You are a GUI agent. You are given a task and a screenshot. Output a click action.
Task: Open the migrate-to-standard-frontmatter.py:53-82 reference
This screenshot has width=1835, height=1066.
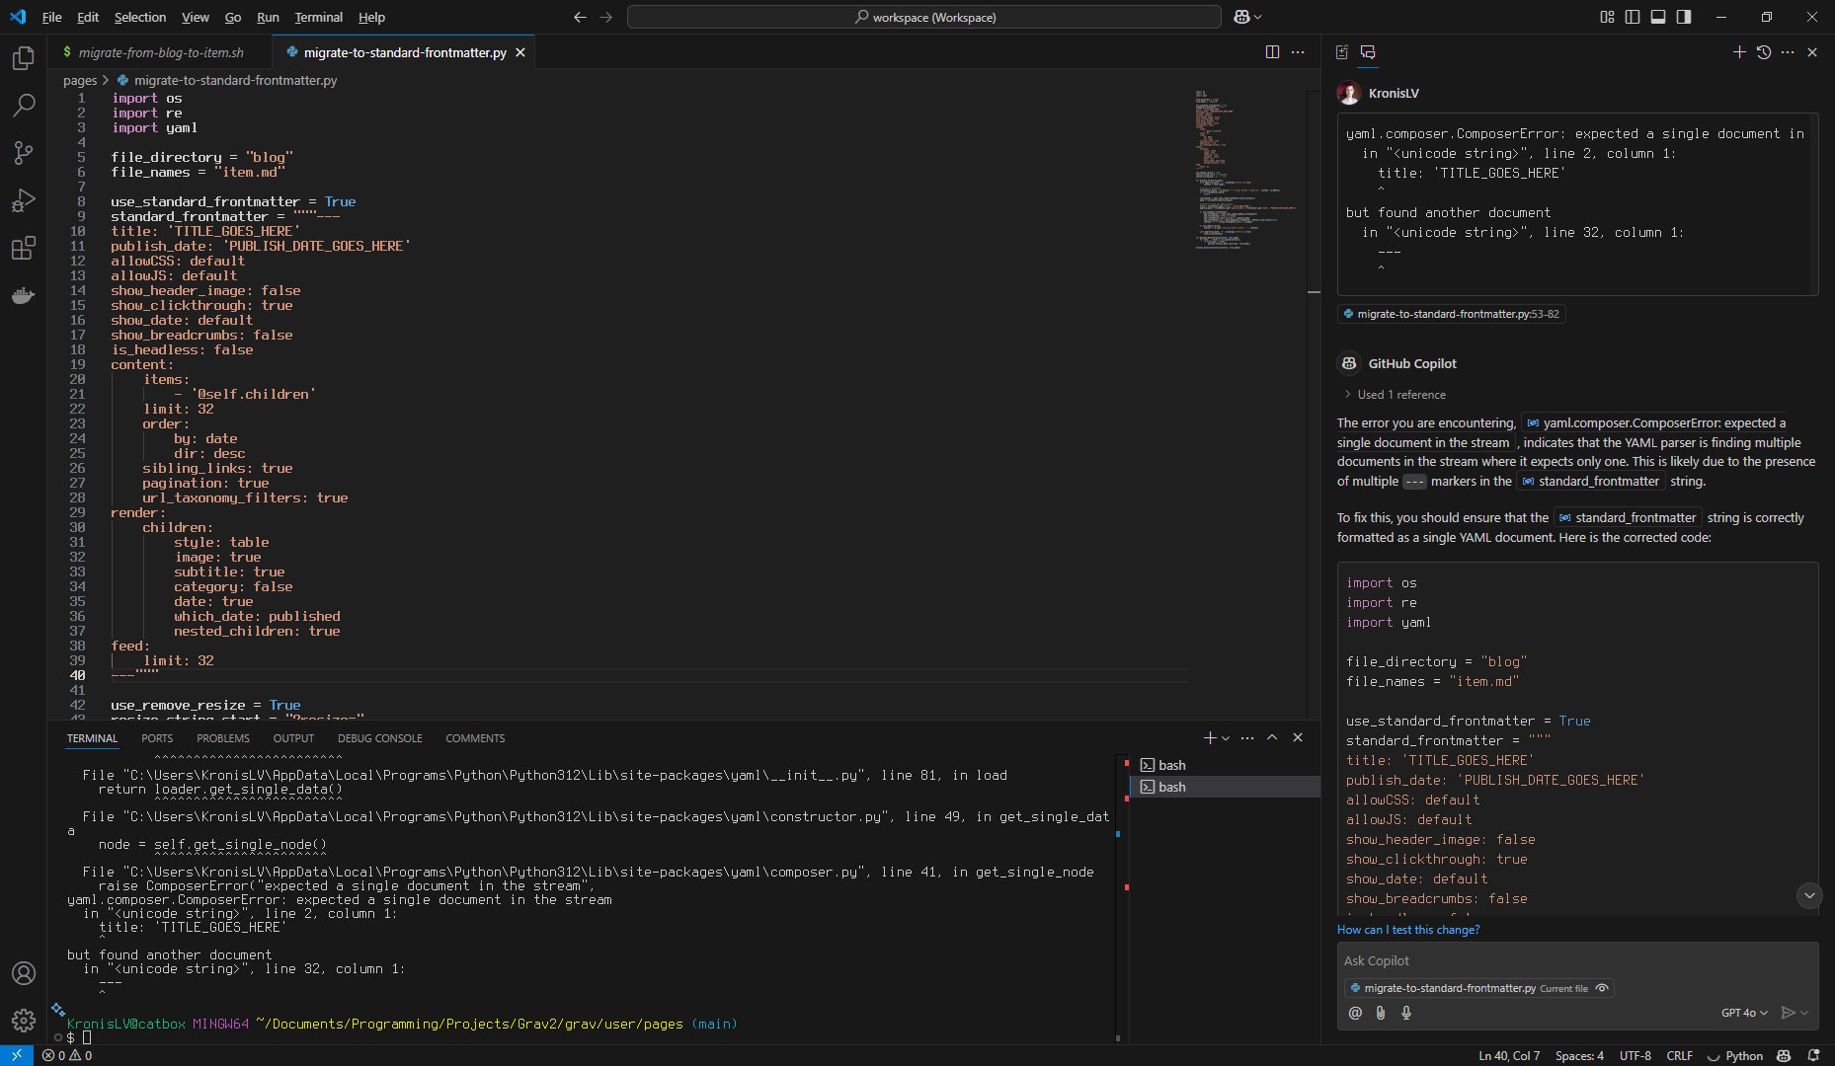1451,314
